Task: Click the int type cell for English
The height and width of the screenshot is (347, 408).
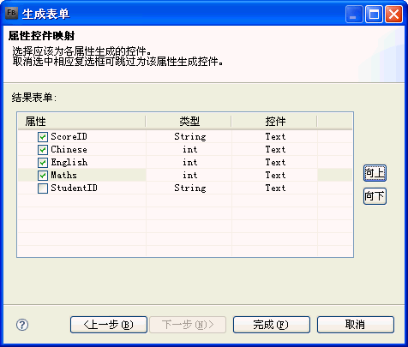Action: (189, 163)
